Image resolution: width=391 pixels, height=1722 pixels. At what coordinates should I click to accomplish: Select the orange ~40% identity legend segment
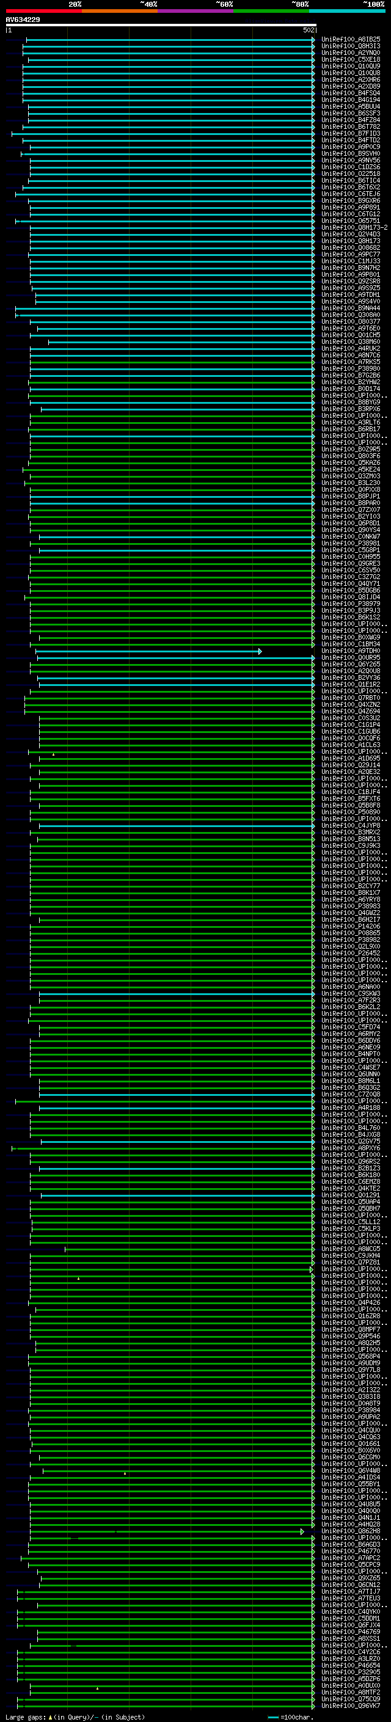120,11
